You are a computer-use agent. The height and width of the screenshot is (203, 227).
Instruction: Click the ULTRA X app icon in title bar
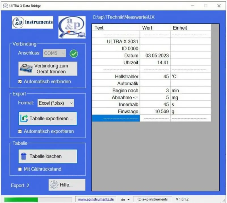click(x=5, y=6)
